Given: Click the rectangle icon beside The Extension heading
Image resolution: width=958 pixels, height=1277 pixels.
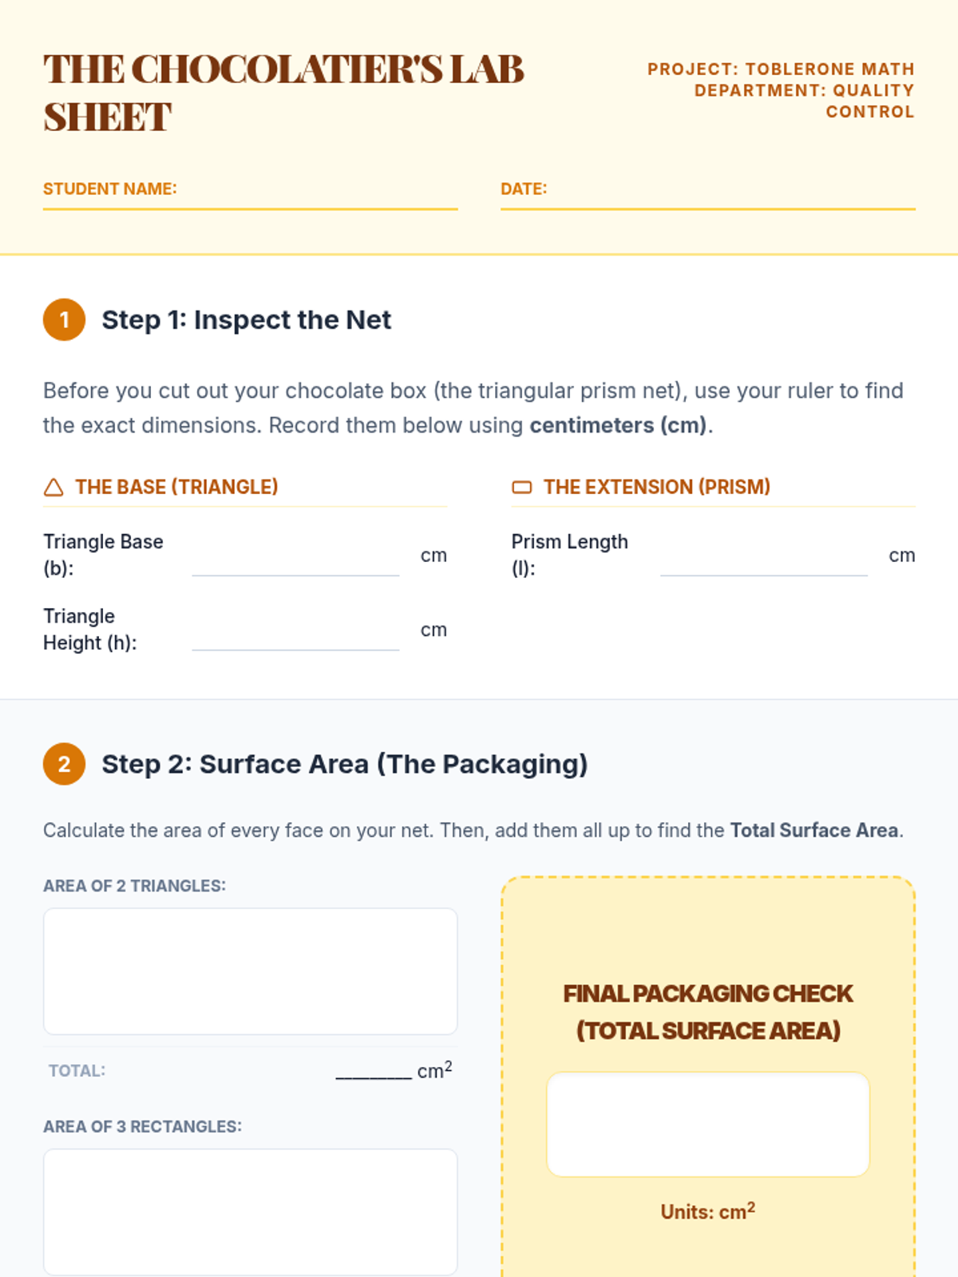Looking at the screenshot, I should [x=521, y=487].
